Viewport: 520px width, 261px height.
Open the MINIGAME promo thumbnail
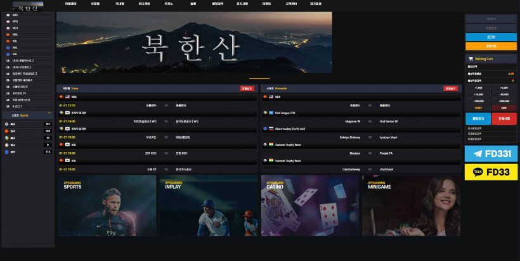(411, 205)
